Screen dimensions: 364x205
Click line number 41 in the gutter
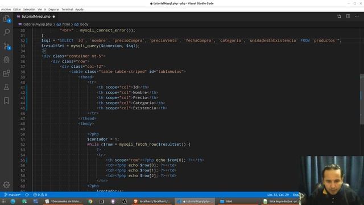(x=23, y=87)
